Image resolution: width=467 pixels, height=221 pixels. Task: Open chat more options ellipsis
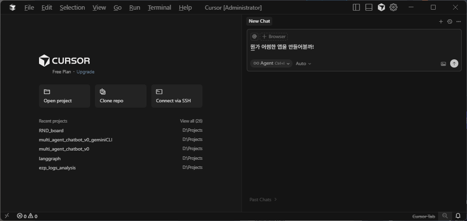tap(458, 21)
